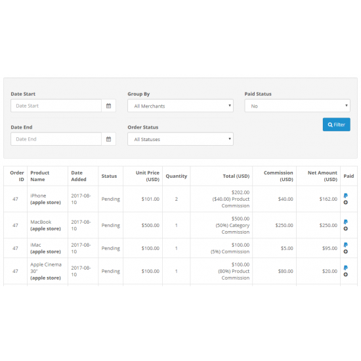This screenshot has width=361, height=361.
Task: Click the Order Status label
Action: pos(142,127)
